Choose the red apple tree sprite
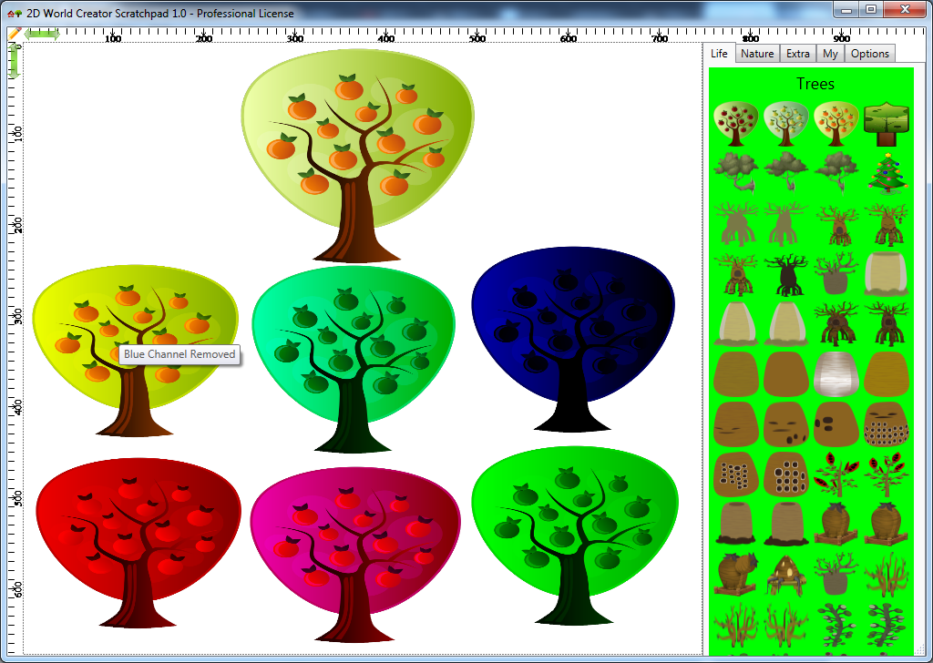This screenshot has width=933, height=663. click(x=736, y=124)
